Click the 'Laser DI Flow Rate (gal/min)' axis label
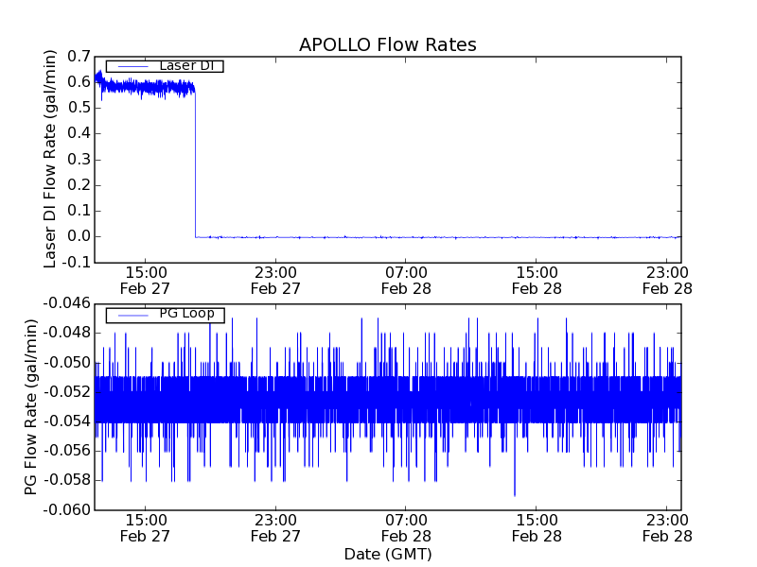Image resolution: width=757 pixels, height=567 pixels. (50, 159)
